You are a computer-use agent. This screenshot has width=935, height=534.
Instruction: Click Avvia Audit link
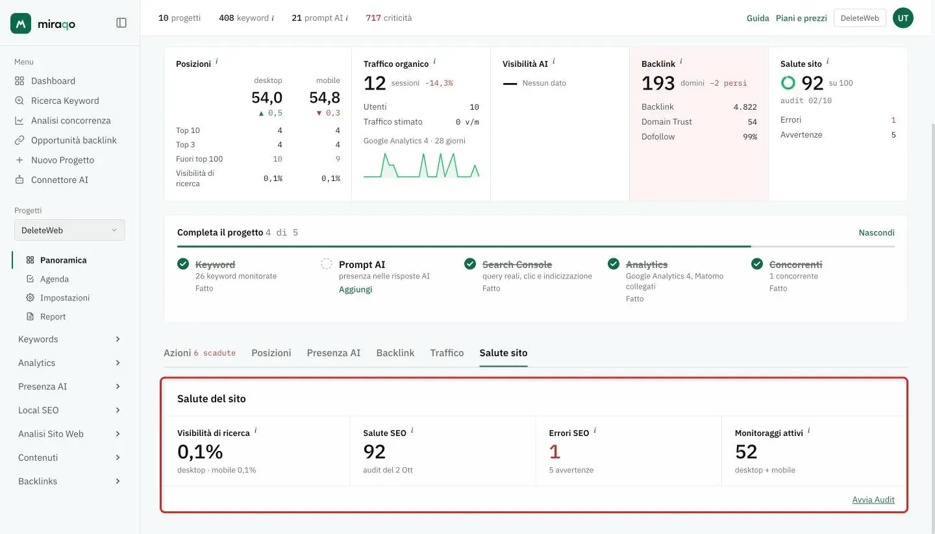[x=873, y=500]
